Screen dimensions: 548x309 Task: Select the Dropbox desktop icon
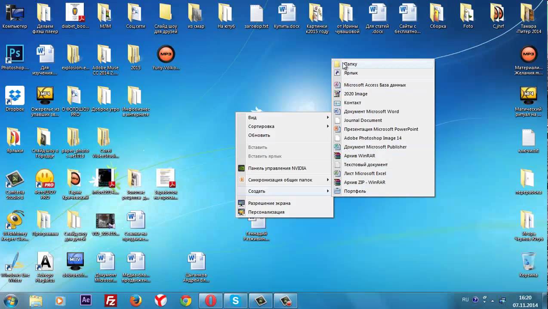click(x=15, y=99)
